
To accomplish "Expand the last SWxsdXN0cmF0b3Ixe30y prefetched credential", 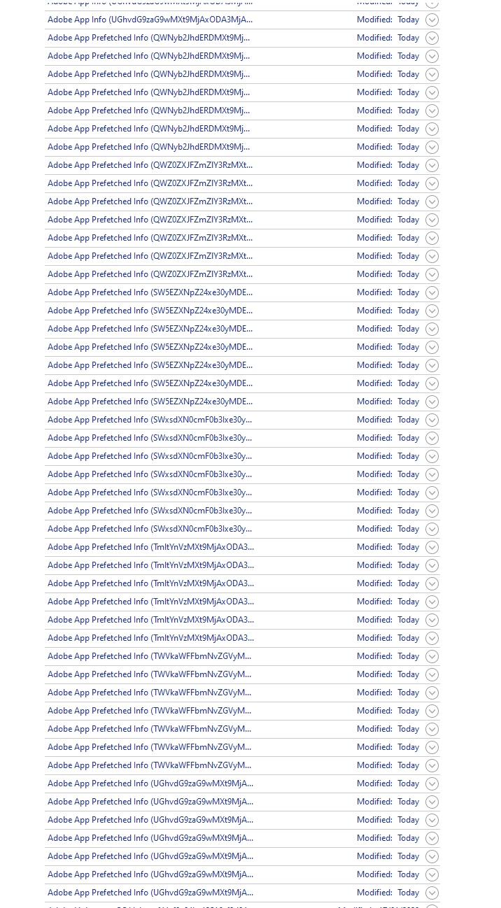I will (x=432, y=529).
